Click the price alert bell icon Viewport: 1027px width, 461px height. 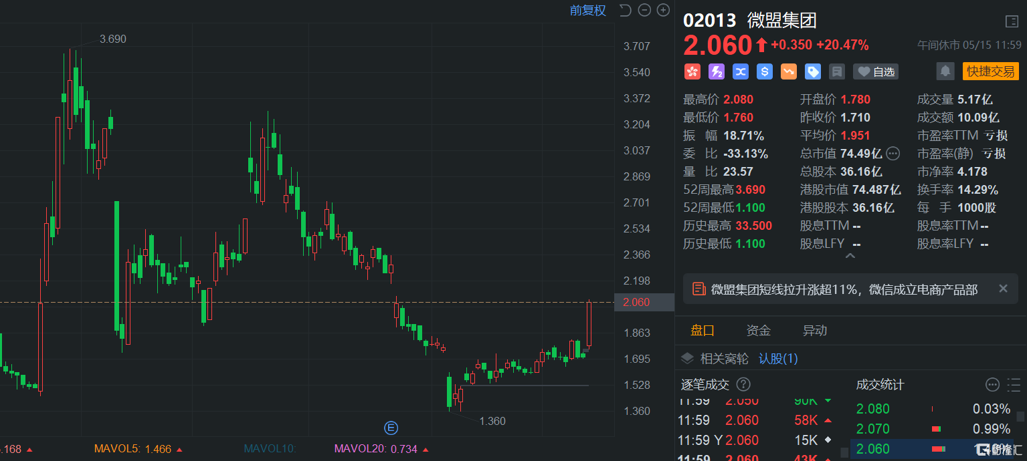[945, 71]
